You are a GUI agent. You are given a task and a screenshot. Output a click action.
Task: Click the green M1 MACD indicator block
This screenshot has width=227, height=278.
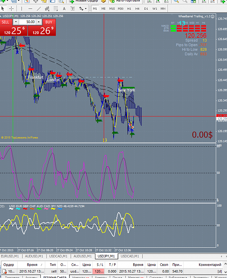[173, 26]
